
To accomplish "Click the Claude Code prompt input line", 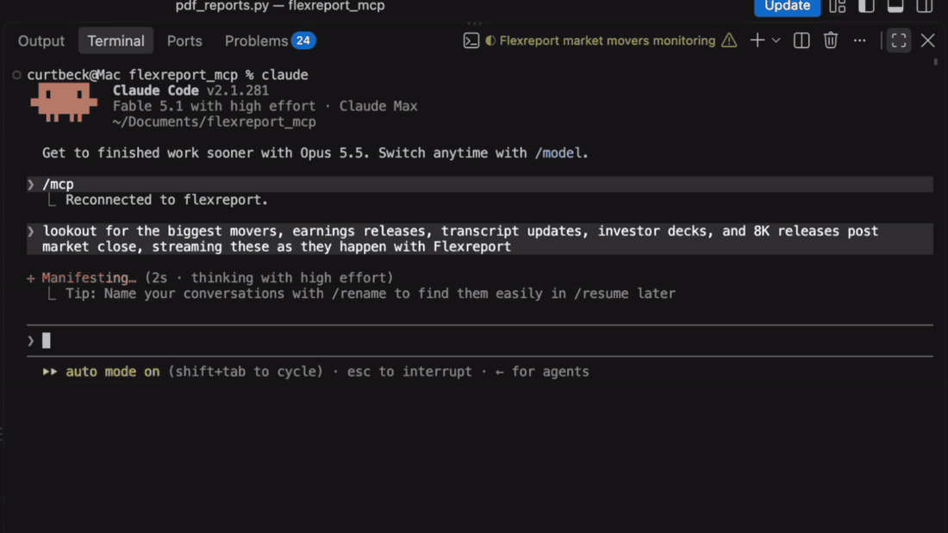I will click(480, 341).
